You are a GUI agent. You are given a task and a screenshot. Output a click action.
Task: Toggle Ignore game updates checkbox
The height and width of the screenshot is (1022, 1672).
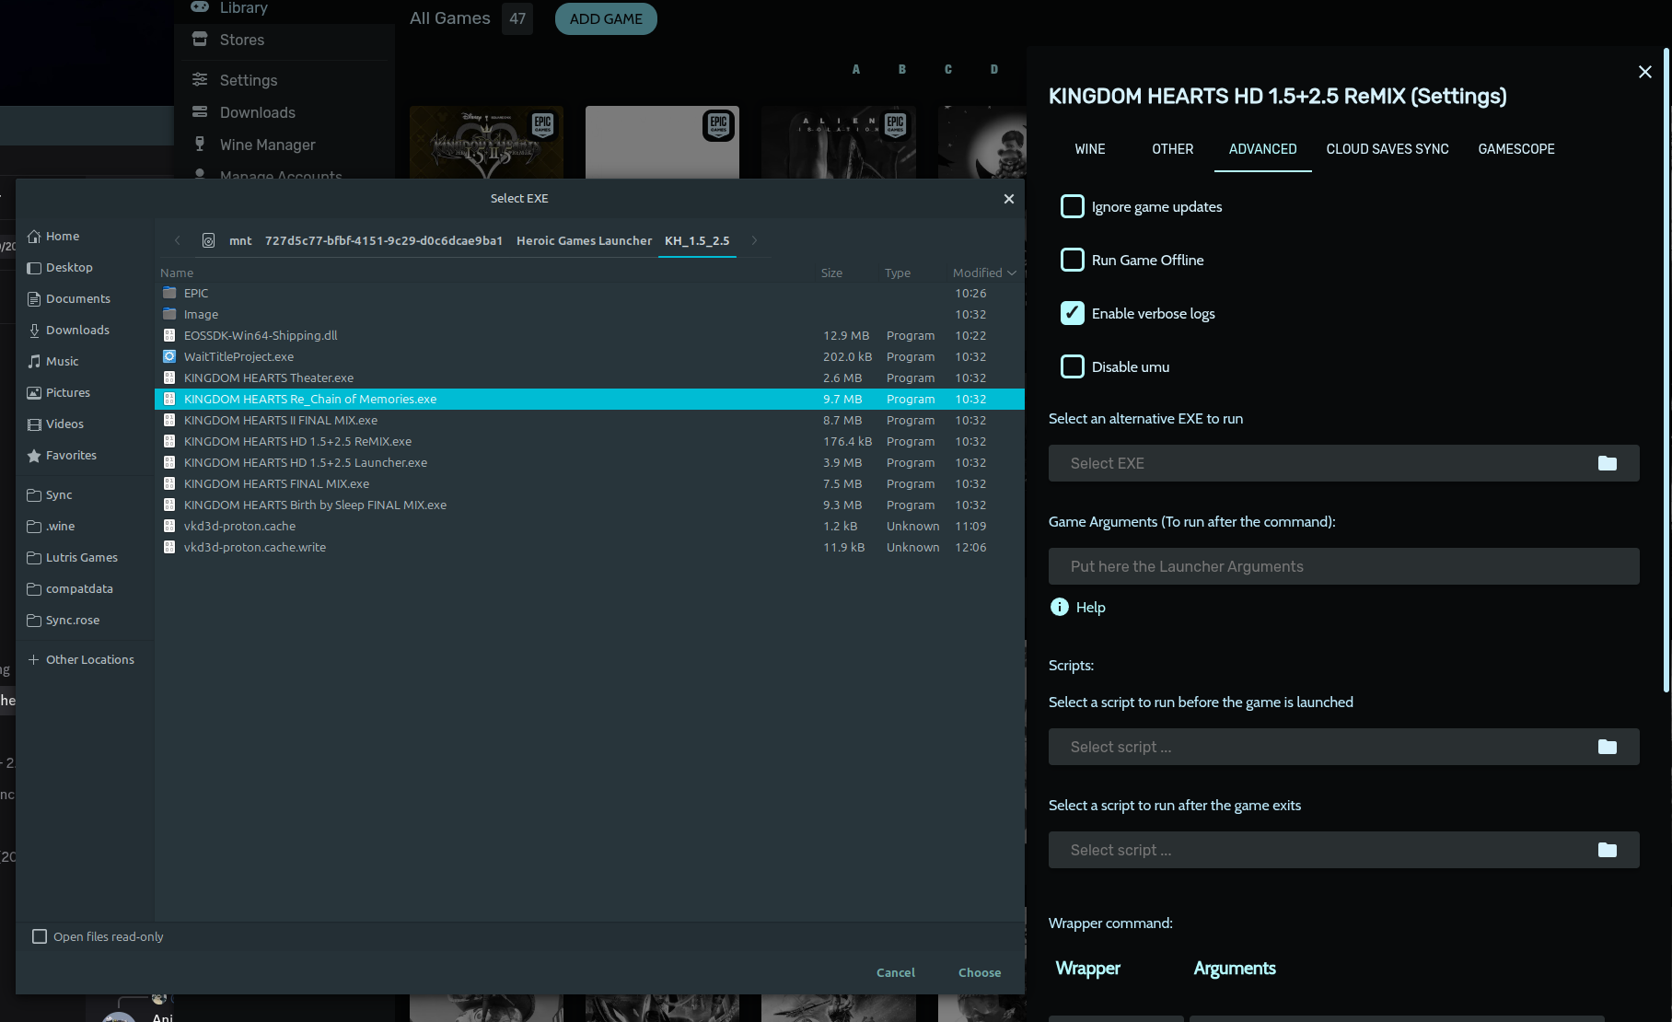pyautogui.click(x=1073, y=206)
